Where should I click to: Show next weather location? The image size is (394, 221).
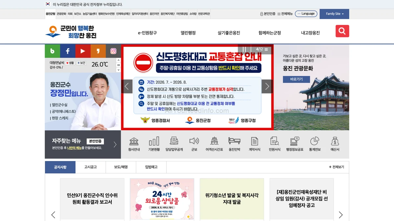(119, 70)
